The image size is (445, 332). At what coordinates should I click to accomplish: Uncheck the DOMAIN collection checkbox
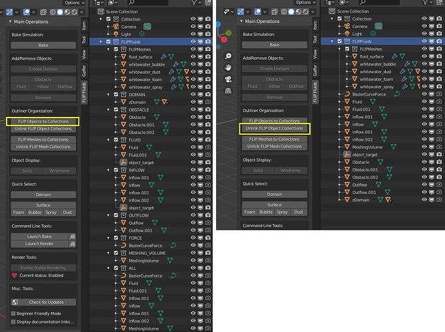pos(116,94)
